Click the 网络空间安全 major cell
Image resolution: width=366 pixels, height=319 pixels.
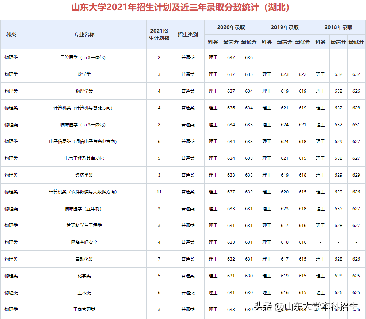coord(83,242)
